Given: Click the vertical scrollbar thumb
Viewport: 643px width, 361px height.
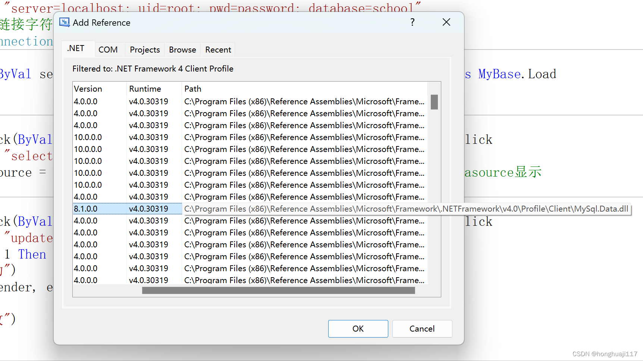Looking at the screenshot, I should point(434,101).
